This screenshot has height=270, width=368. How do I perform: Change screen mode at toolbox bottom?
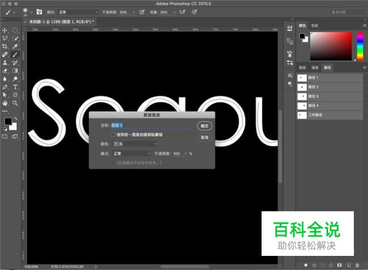[x=15, y=137]
